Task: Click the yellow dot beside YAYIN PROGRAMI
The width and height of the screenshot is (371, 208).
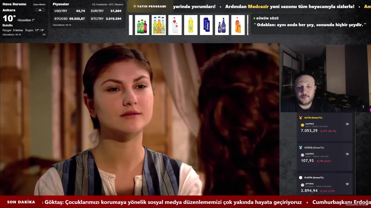Action: [135, 6]
